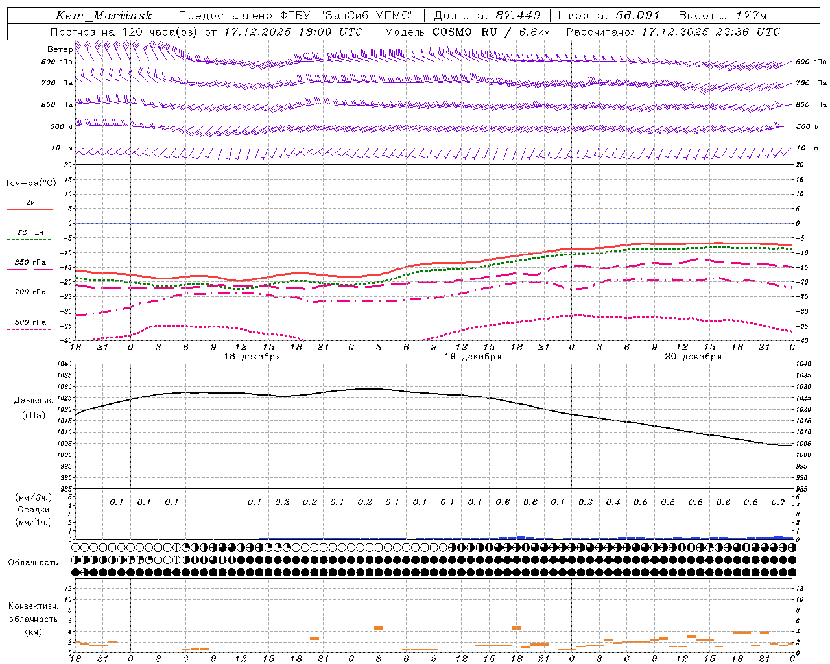Image resolution: width=830 pixels, height=664 pixels.
Task: Click the "Осадки" precipitation label
Action: pos(34,510)
